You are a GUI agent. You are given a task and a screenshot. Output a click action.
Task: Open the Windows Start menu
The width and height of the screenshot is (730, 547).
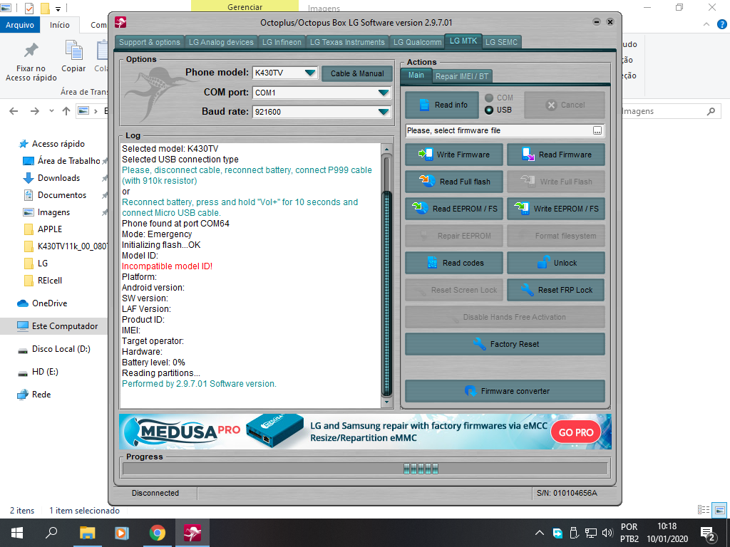17,533
